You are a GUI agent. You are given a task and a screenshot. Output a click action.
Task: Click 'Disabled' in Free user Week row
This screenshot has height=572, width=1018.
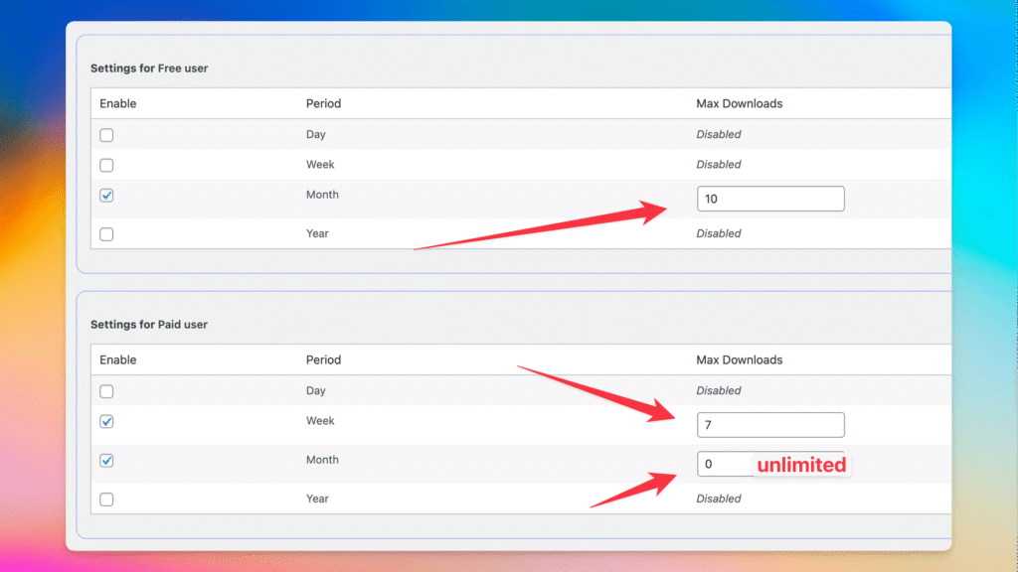point(718,164)
